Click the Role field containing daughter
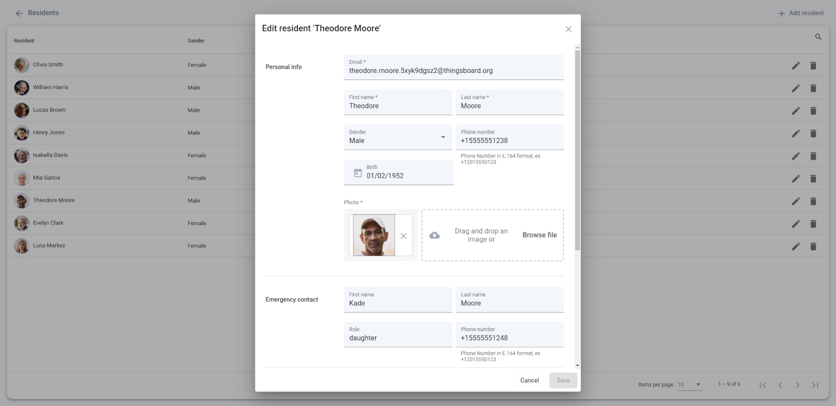836x406 pixels. click(398, 334)
